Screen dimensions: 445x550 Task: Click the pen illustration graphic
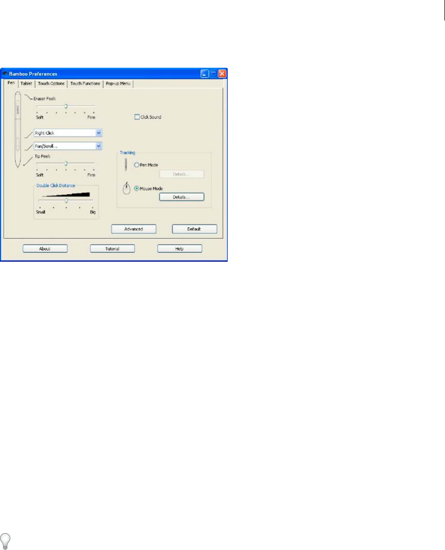pos(17,129)
